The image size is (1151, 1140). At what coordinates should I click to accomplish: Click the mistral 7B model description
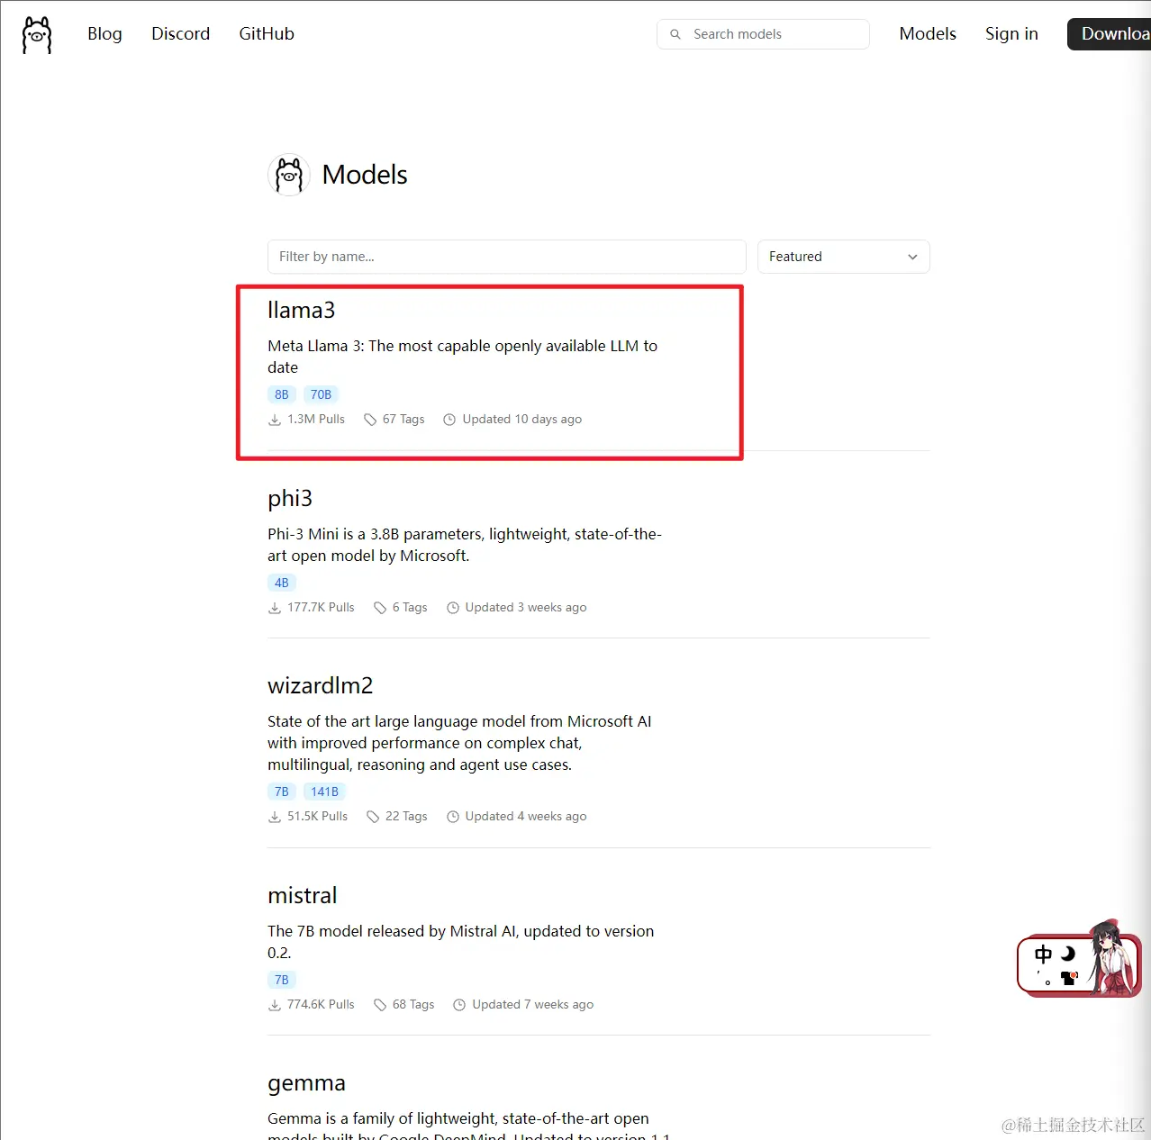461,942
